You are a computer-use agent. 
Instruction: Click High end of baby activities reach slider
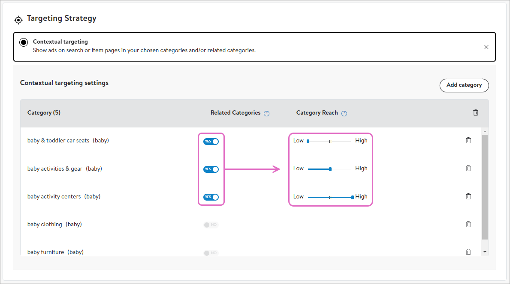click(352, 169)
